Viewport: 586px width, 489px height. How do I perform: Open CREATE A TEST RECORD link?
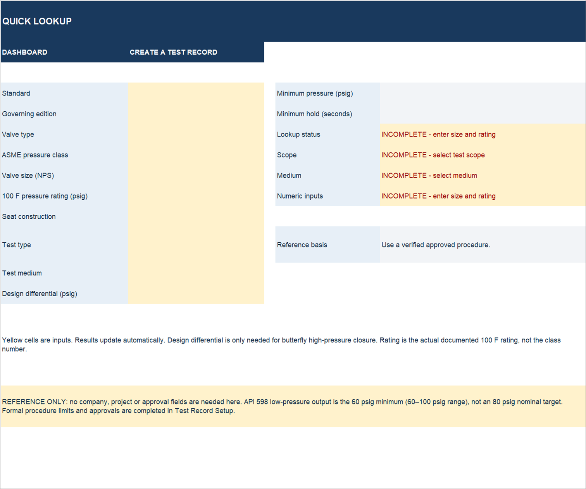[173, 52]
